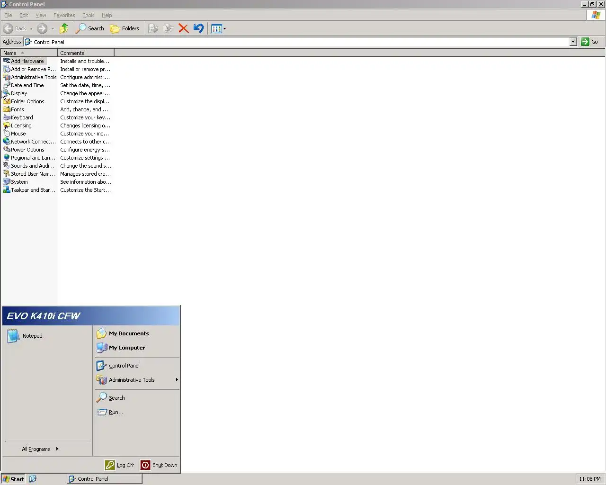Open the Forward history dropdown arrow
This screenshot has height=485, width=606.
[x=53, y=28]
